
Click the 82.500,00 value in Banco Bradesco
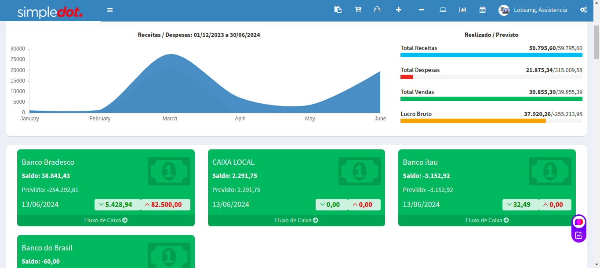coord(166,205)
